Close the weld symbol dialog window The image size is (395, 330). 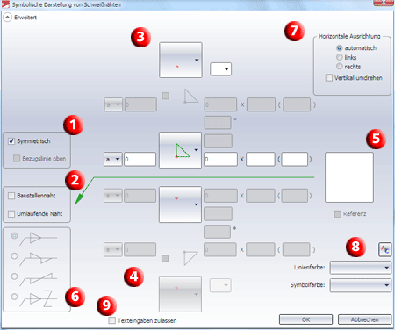point(384,3)
